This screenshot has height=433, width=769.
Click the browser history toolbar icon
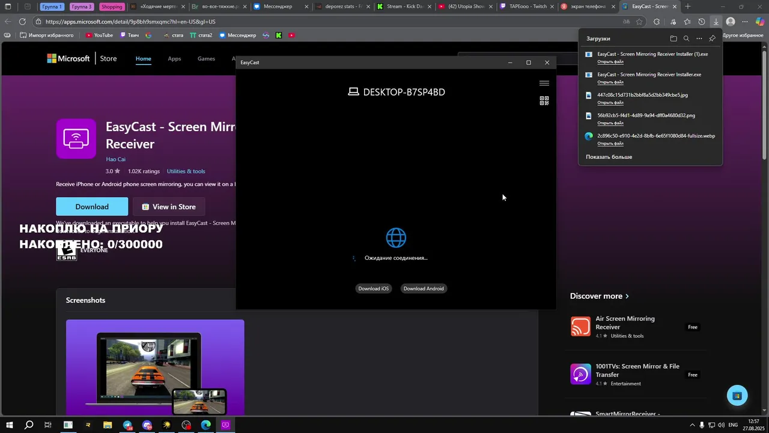[x=702, y=22]
